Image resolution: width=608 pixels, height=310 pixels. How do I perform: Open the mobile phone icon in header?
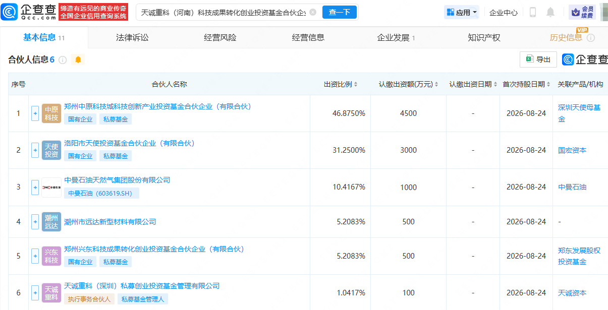(x=532, y=12)
